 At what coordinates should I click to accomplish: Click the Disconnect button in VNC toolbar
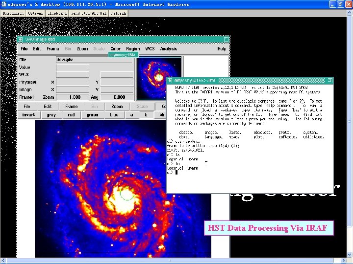coord(13,13)
